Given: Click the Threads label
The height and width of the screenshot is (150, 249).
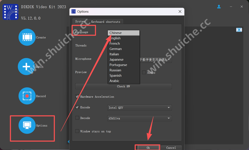Looking at the screenshot, I should click(81, 46).
